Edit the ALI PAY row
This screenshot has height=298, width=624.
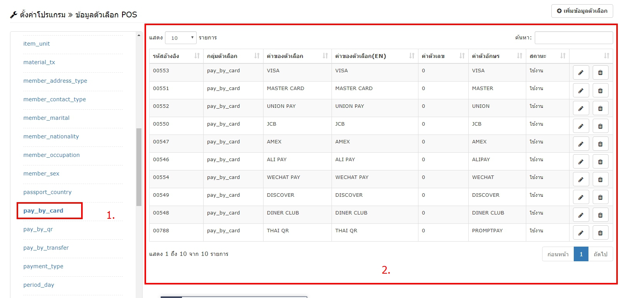point(581,162)
